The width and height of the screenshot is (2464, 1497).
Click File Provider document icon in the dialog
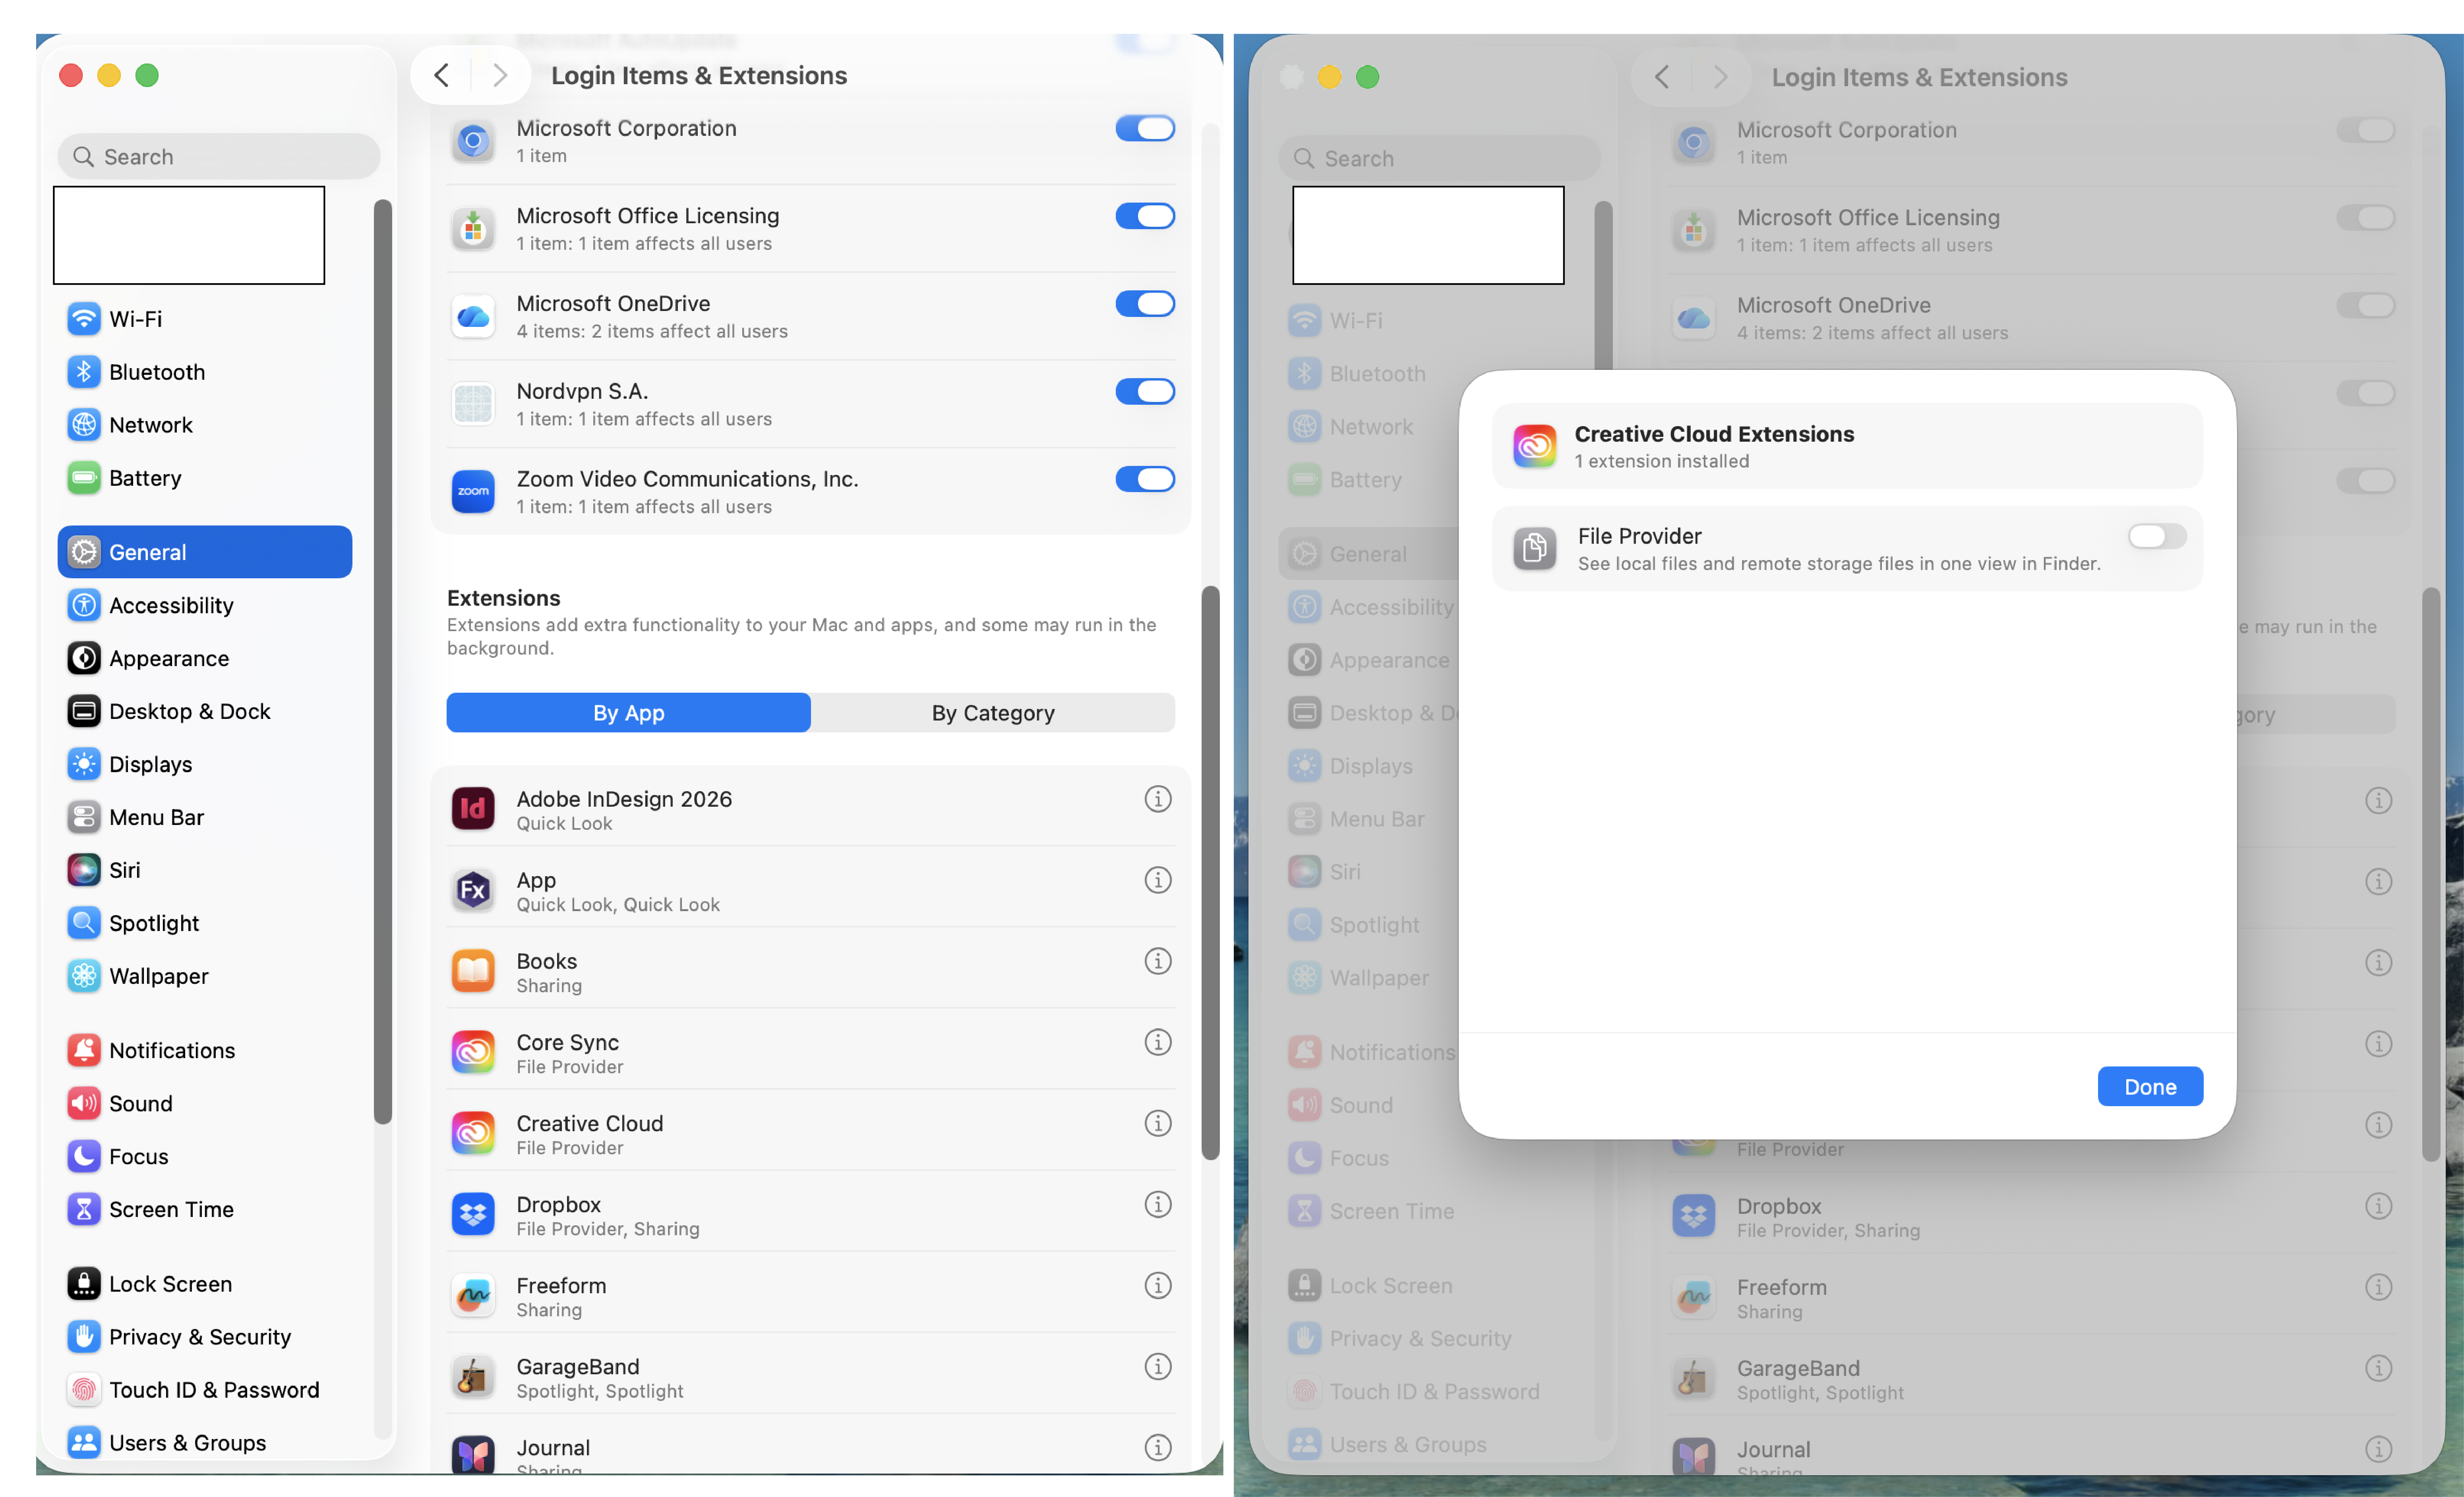point(1535,549)
